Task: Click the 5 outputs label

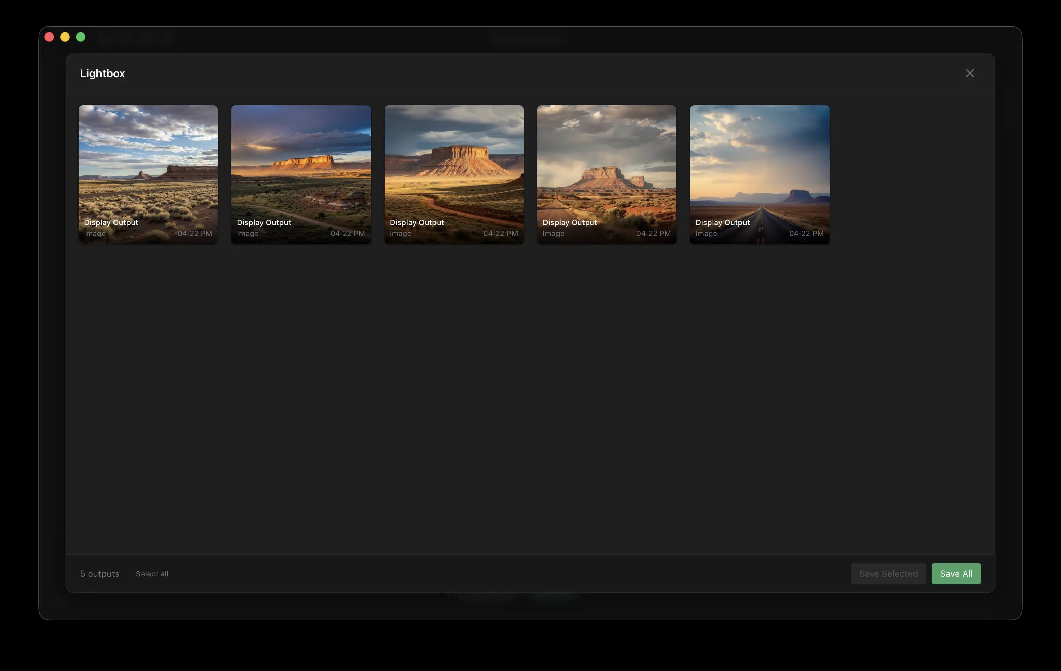Action: tap(99, 573)
